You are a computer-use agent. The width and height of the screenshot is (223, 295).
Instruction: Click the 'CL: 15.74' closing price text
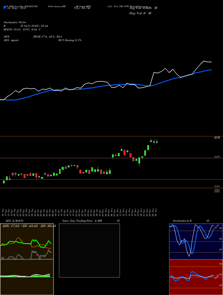pyautogui.click(x=82, y=8)
